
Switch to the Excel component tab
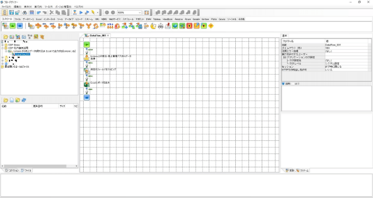[39, 19]
